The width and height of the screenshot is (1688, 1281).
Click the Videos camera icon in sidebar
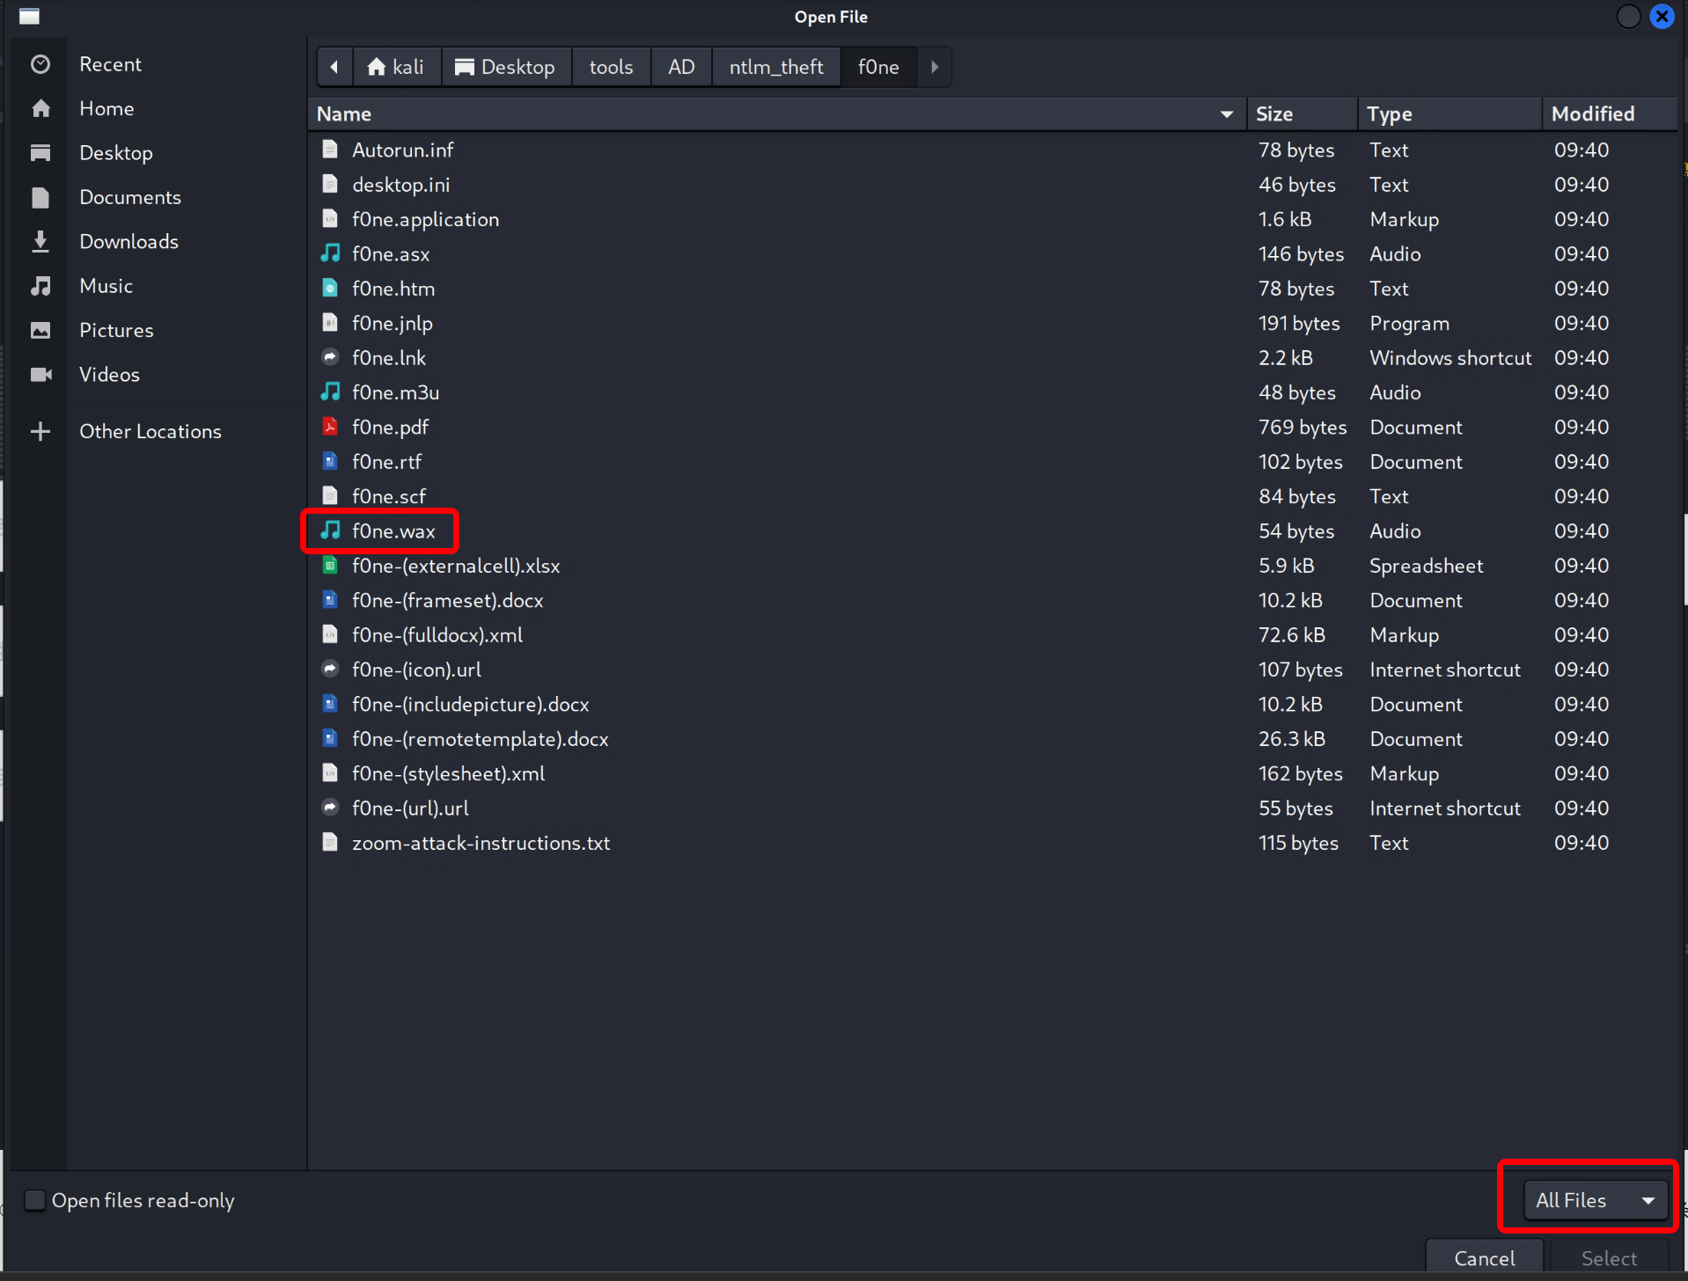click(40, 375)
